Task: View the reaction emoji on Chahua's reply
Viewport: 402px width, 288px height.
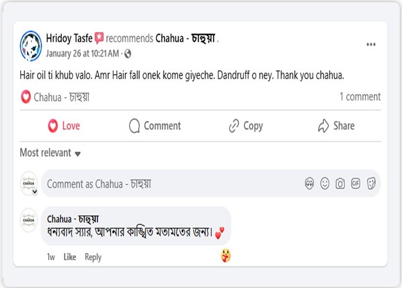Action: (226, 256)
